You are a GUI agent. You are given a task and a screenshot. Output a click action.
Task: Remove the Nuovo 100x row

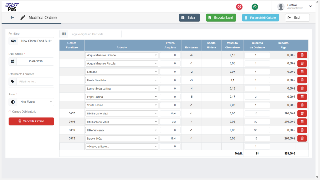pyautogui.click(x=302, y=138)
